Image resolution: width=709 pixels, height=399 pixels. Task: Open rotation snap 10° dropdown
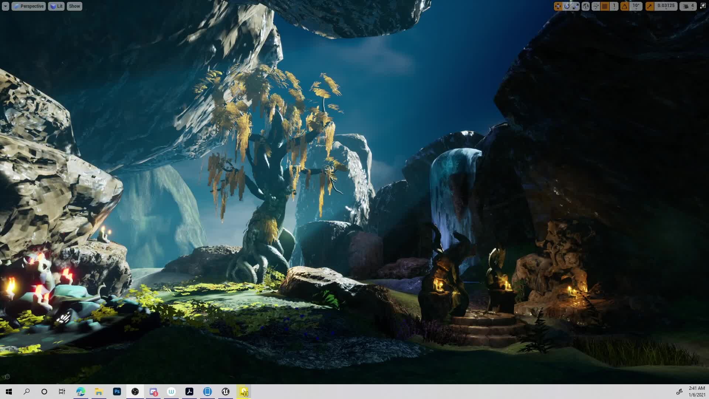(x=636, y=6)
